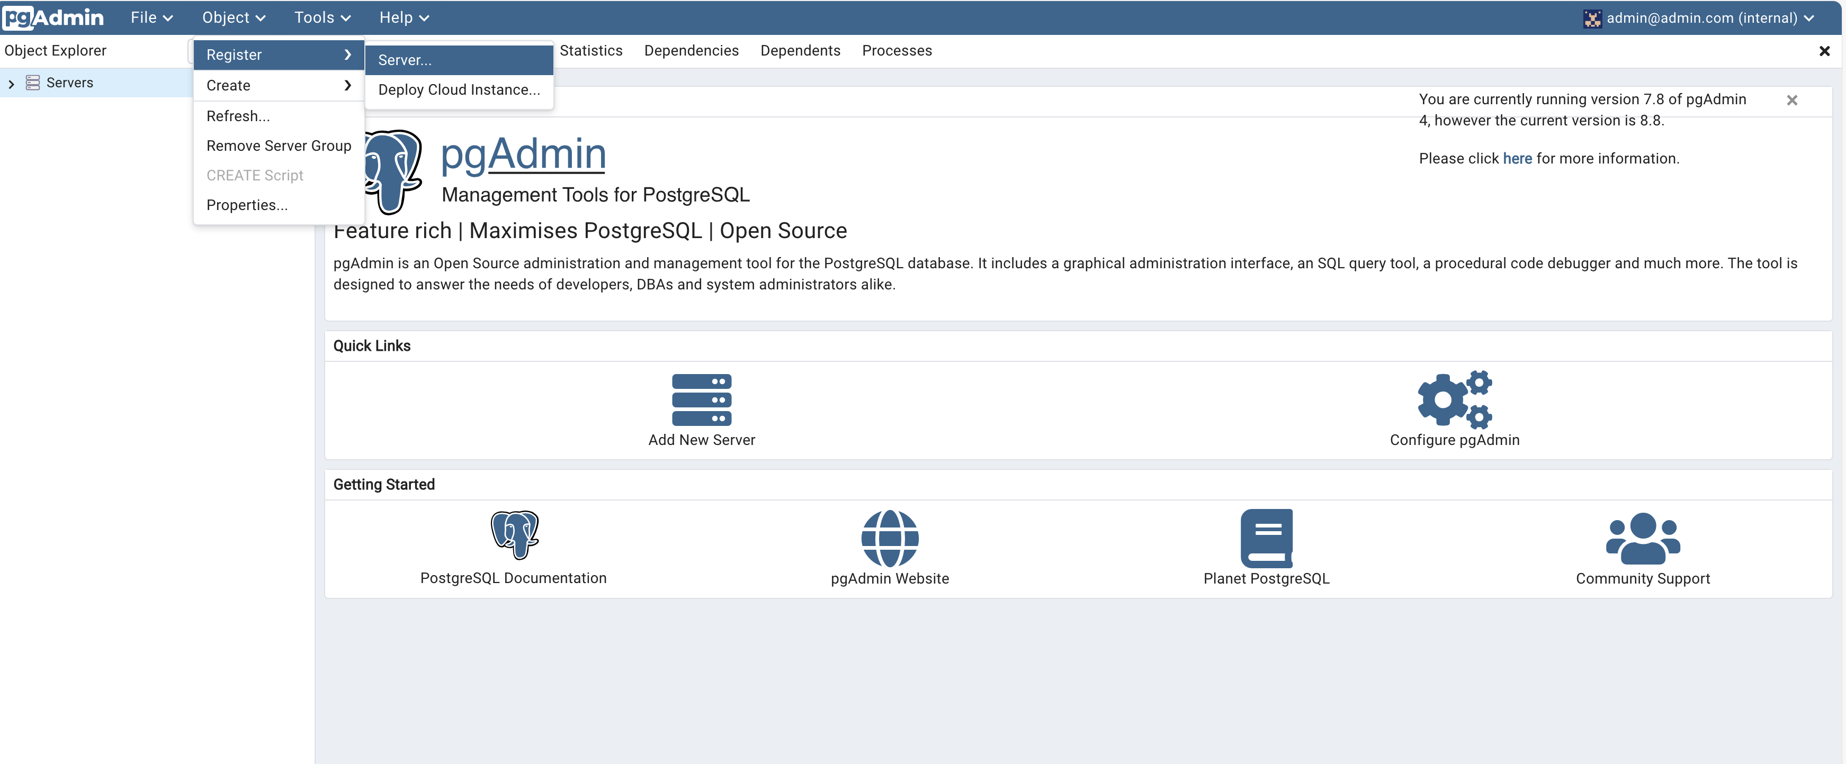Viewport: 1846px width, 764px height.
Task: Choose Refresh... from Object menu
Action: 279,116
